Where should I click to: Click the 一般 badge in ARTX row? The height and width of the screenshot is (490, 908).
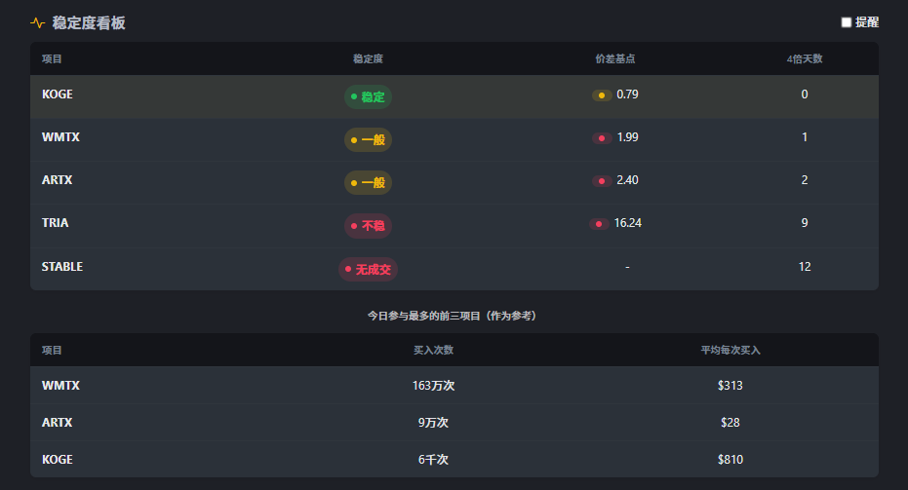click(x=368, y=182)
